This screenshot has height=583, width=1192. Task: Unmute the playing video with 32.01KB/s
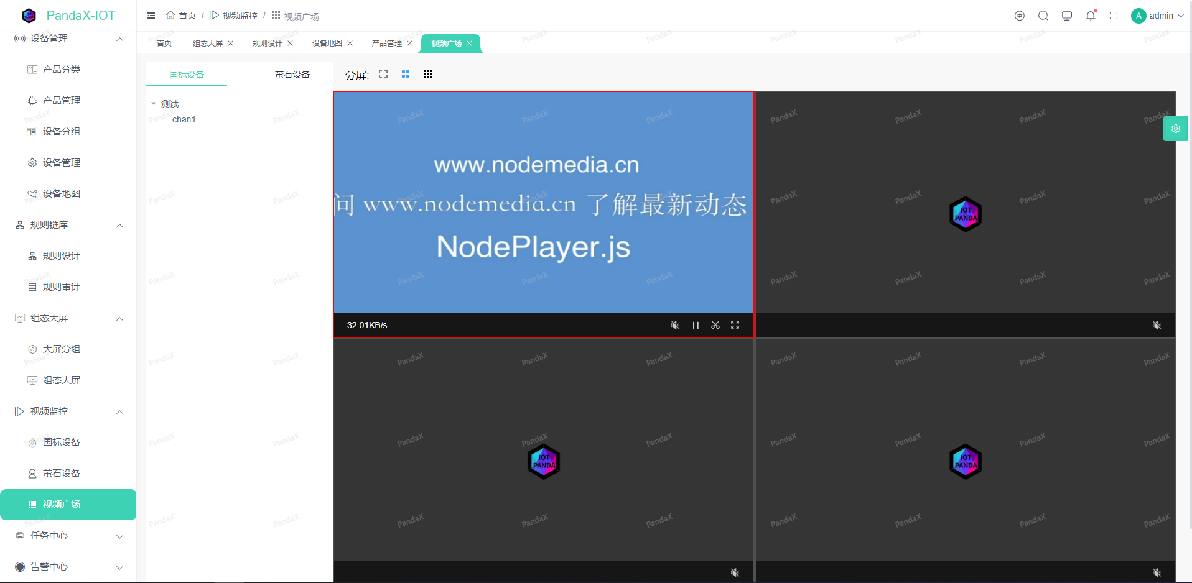[x=675, y=325]
